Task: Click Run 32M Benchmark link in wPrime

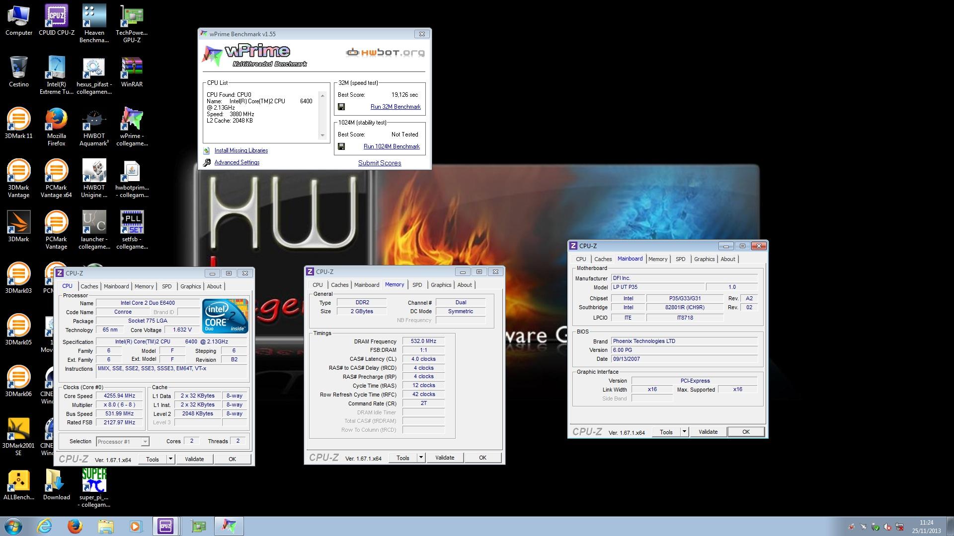Action: pos(396,107)
